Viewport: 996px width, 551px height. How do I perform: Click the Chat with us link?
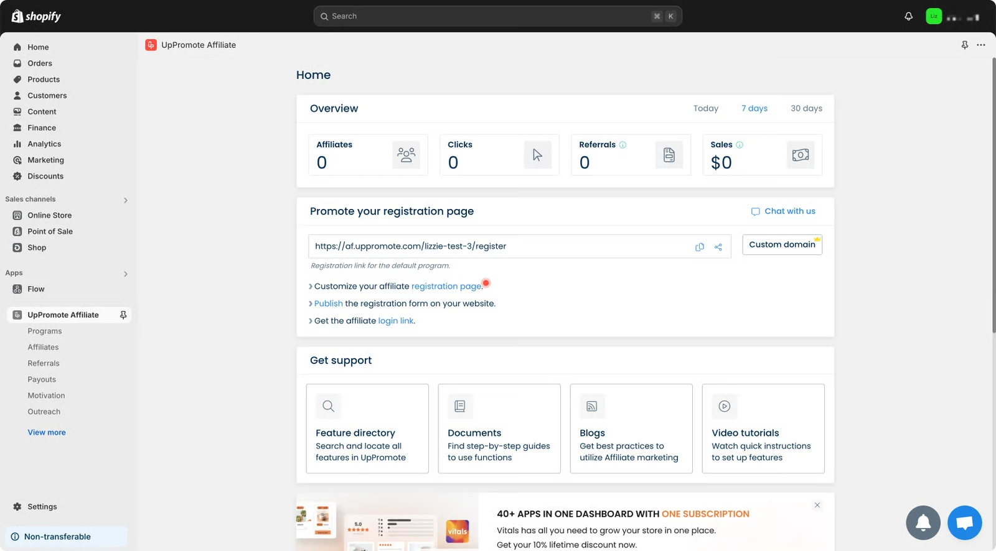pyautogui.click(x=783, y=211)
